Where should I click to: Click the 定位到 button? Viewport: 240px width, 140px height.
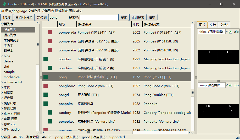(x=42, y=18)
